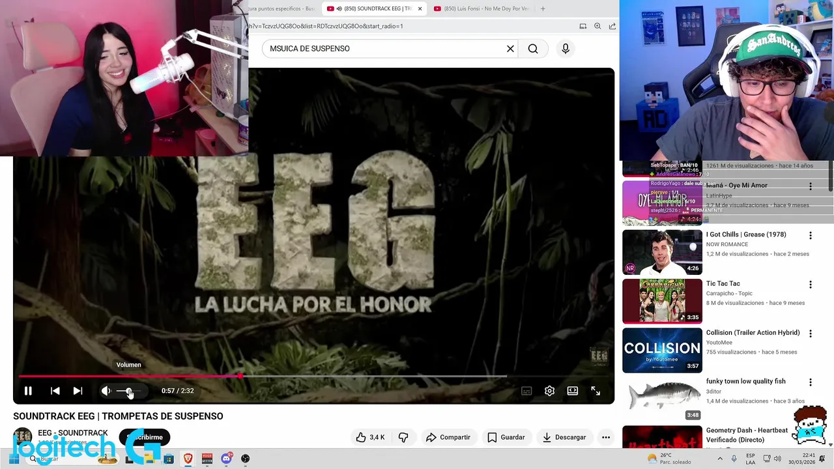Open options for Collision Trailer Action Hybrid

(811, 334)
